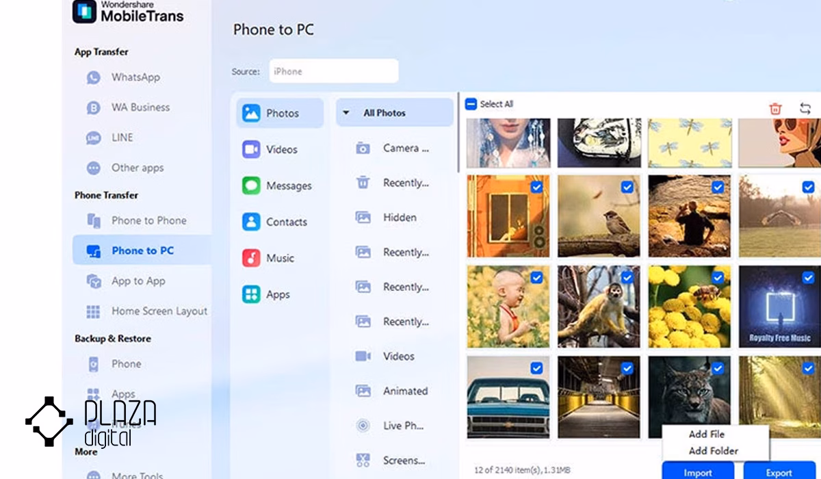
Task: Open More Tools in sidebar
Action: pyautogui.click(x=138, y=474)
